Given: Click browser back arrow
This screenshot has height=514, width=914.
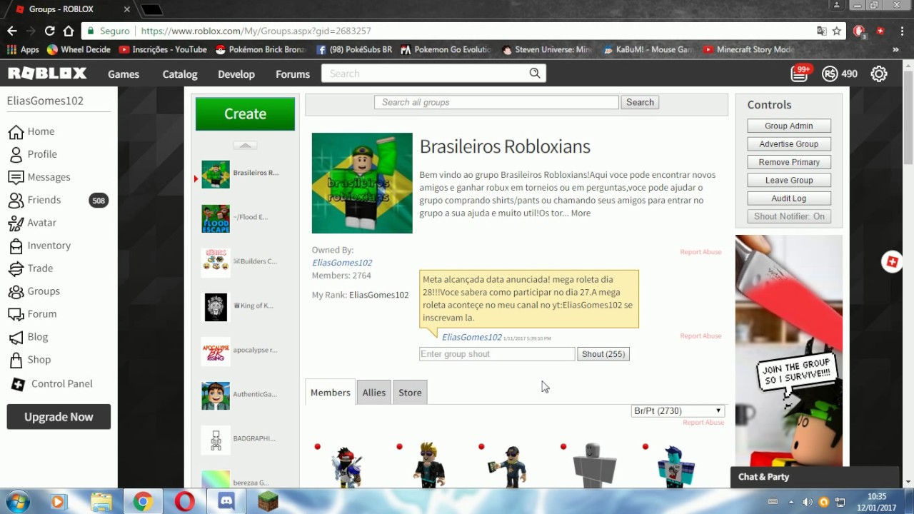Looking at the screenshot, I should [12, 31].
